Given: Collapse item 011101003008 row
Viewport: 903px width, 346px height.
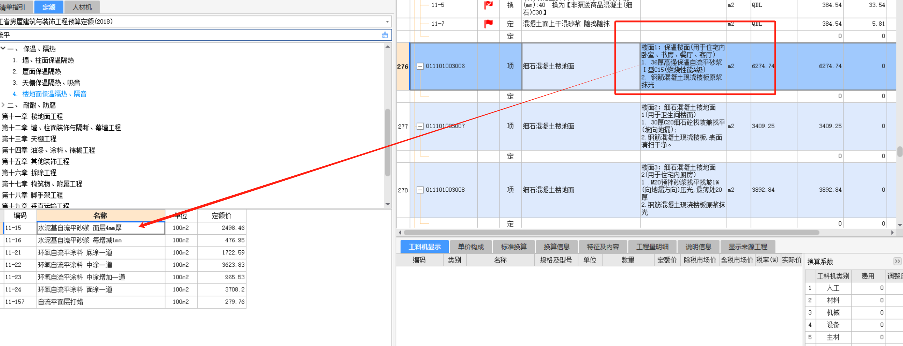Looking at the screenshot, I should pos(420,190).
